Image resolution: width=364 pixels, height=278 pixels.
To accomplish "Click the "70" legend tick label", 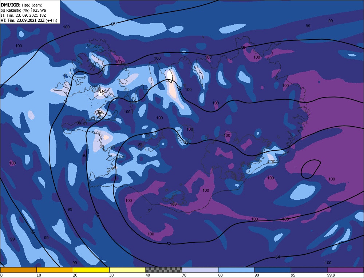I will point(184,275).
